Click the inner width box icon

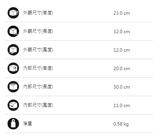[x=13, y=105]
